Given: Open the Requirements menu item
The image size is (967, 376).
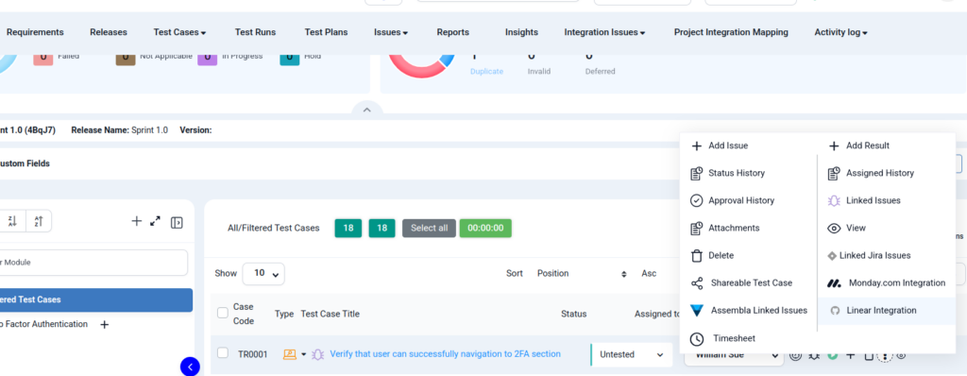Looking at the screenshot, I should coord(35,32).
